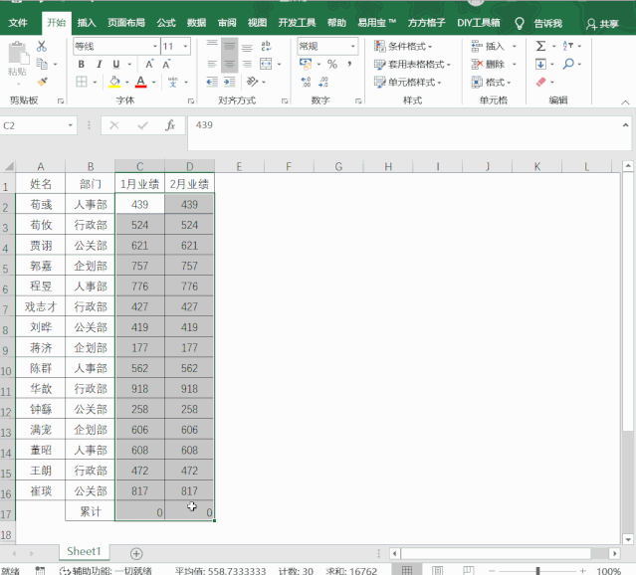
Task: Click Fill down arrow icon
Action: (x=540, y=64)
